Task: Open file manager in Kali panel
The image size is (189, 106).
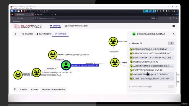Action: click(18, 11)
